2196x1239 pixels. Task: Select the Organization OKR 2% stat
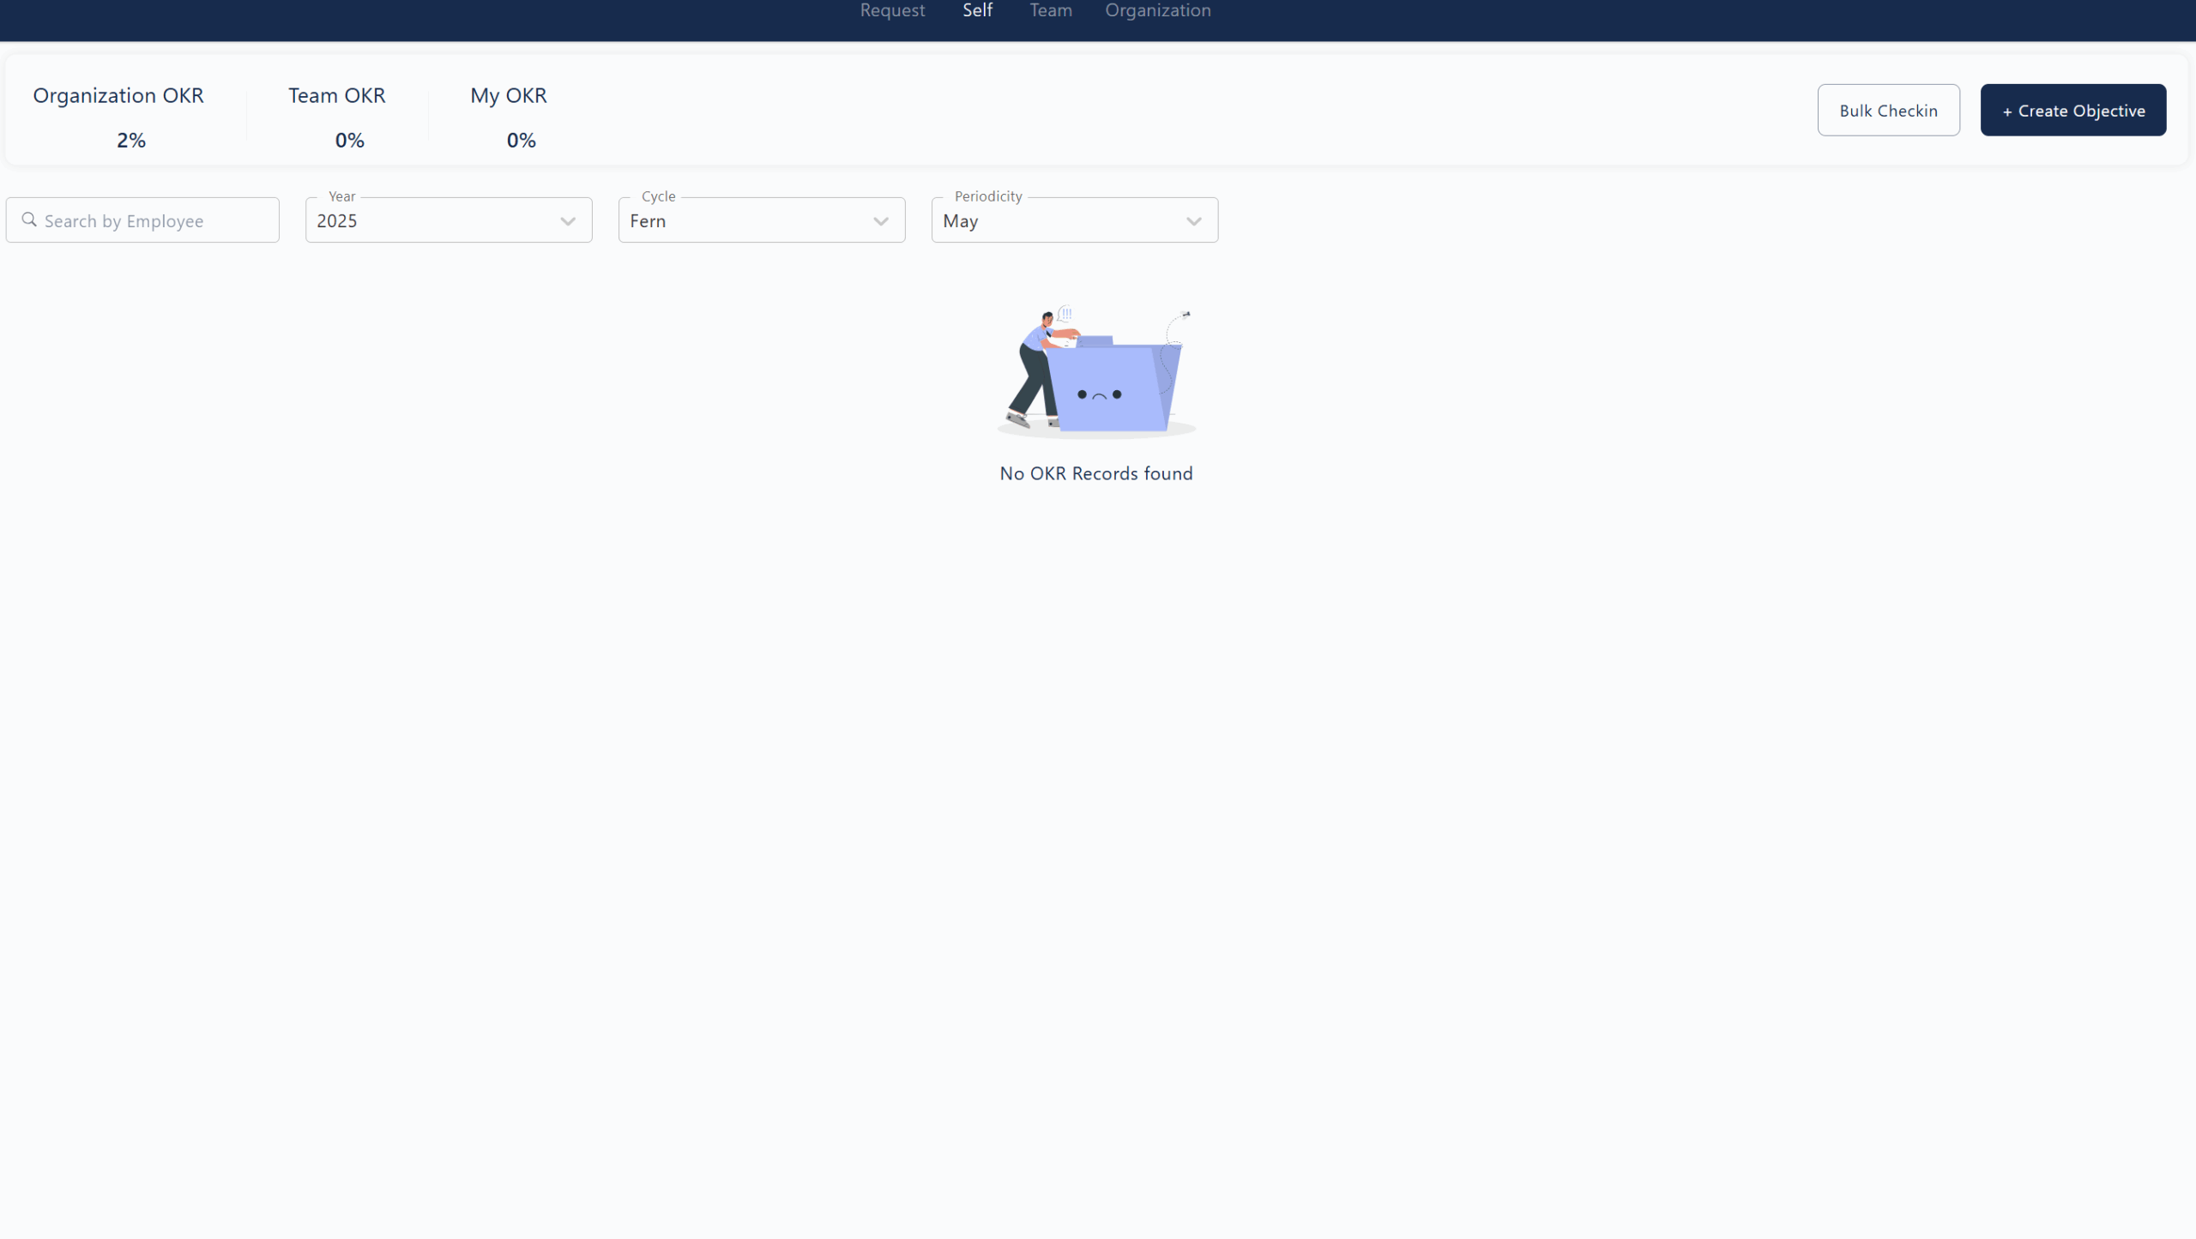coord(118,117)
